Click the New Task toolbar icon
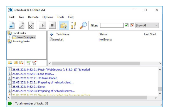170x112 pixels. click(x=12, y=25)
